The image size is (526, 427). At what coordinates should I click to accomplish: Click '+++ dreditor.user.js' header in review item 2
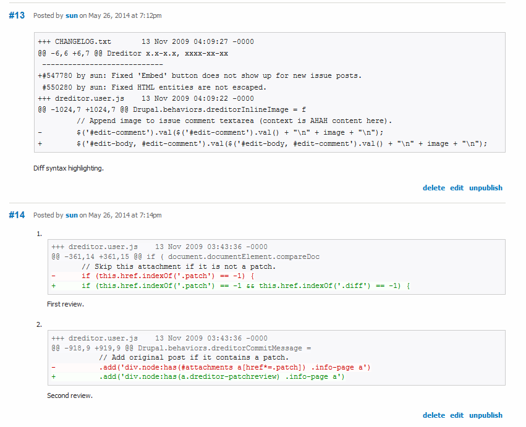pyautogui.click(x=159, y=339)
